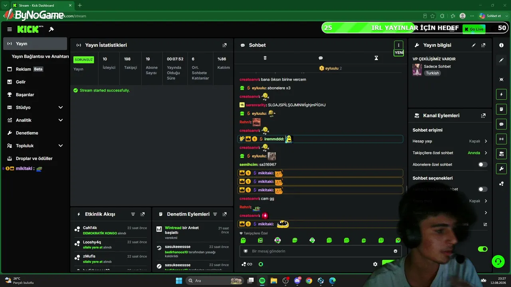Click the lightning bolt icon in the right sidebar
511x287 pixels.
pos(501,94)
